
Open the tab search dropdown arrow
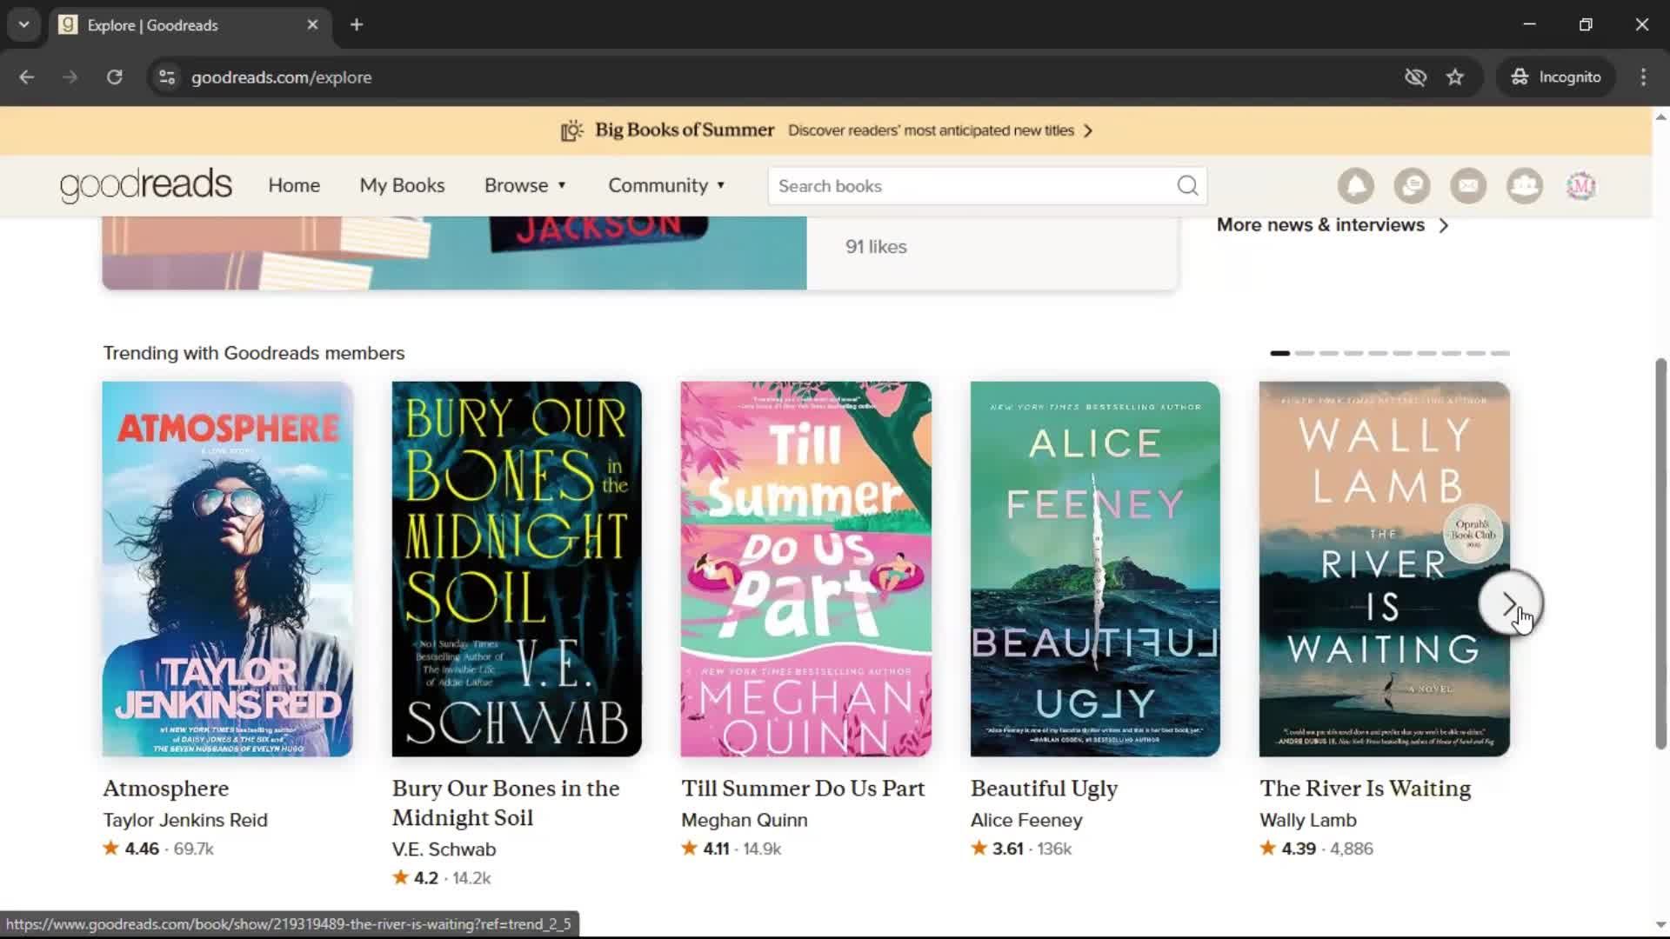pyautogui.click(x=24, y=25)
